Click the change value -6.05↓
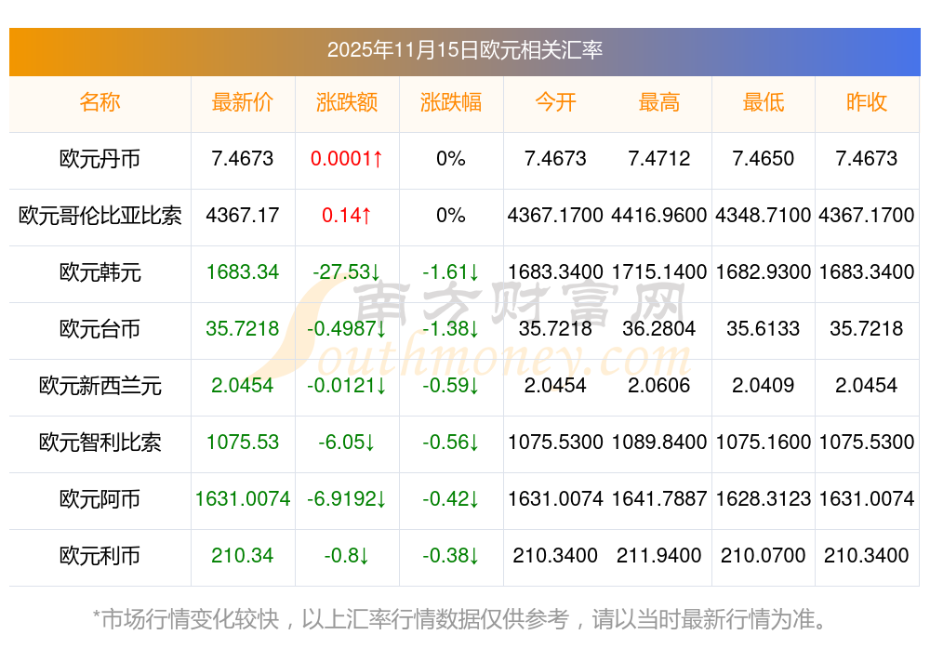The image size is (930, 648). point(346,443)
